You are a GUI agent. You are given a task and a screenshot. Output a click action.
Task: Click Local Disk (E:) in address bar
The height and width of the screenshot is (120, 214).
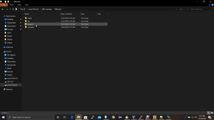[x=33, y=9]
